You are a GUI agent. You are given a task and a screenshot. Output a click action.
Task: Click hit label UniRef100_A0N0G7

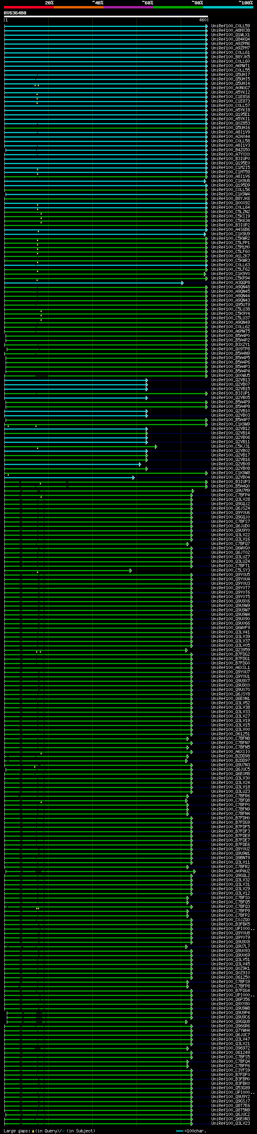(x=230, y=88)
